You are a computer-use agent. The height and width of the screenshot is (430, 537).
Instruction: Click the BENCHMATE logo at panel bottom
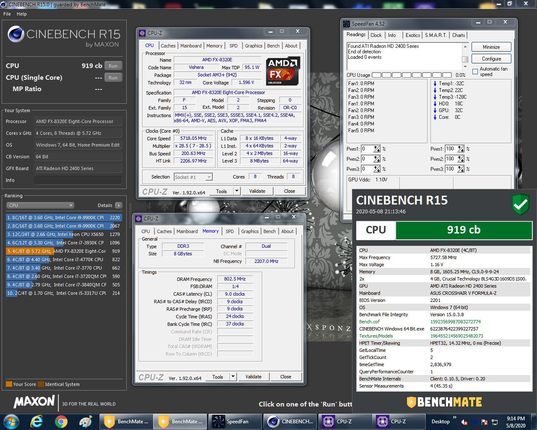click(444, 402)
